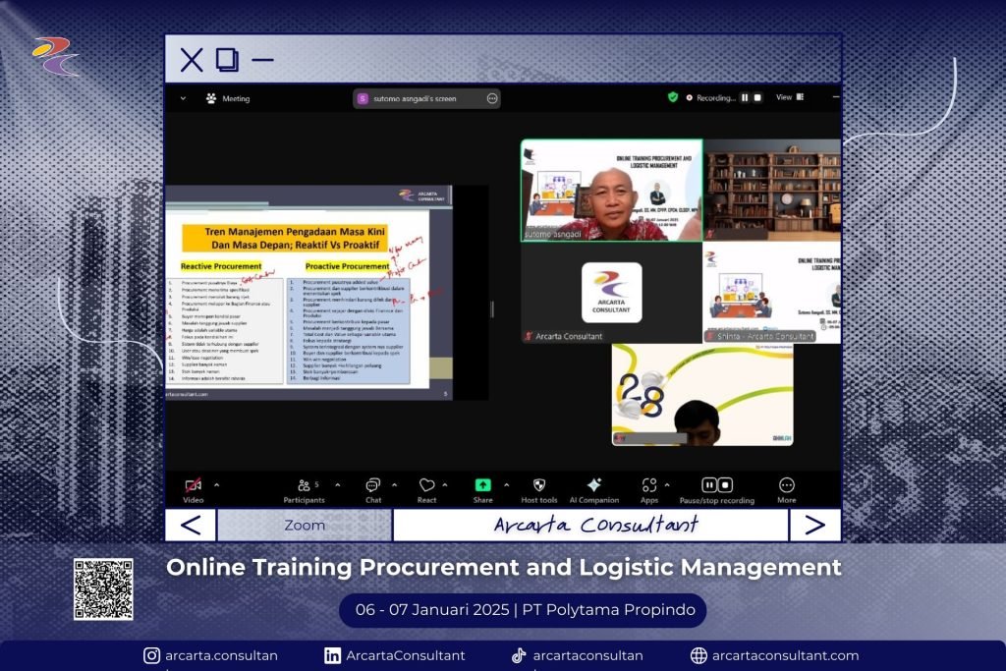Pause recording in bottom toolbar
This screenshot has width=1006, height=671.
(710, 485)
